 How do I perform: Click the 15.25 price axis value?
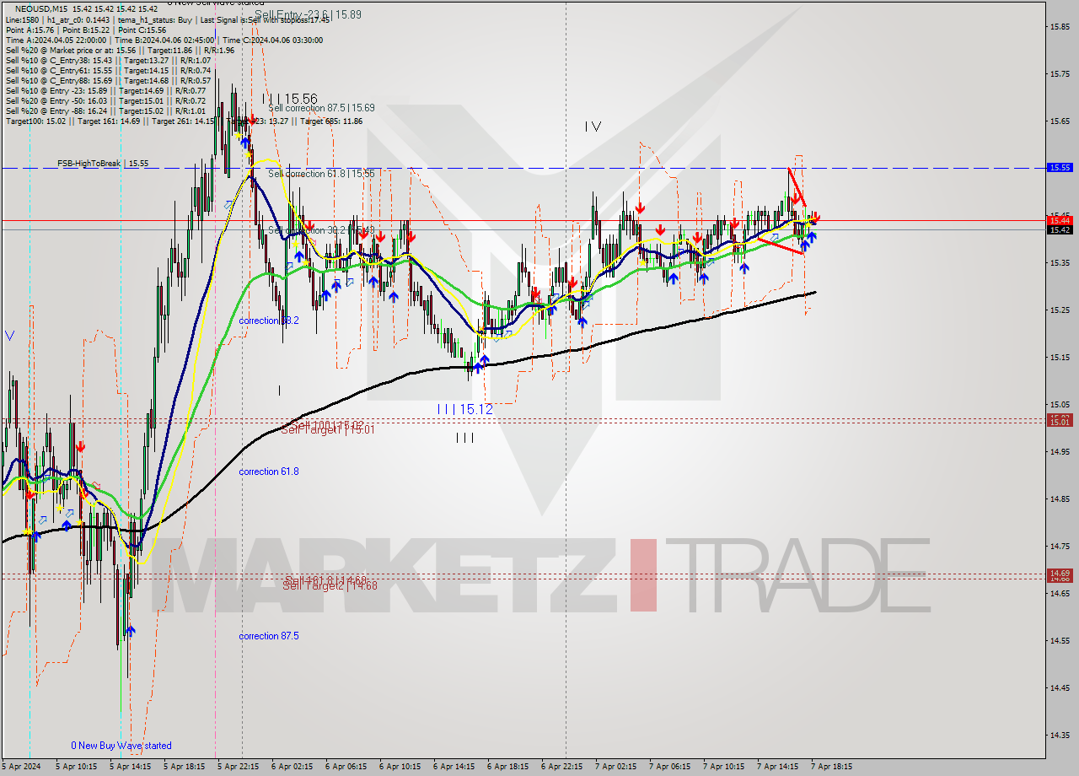(x=1059, y=310)
